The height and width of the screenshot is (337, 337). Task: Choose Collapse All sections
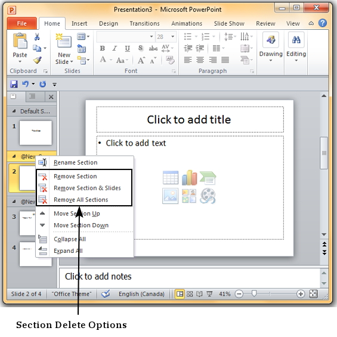(85, 239)
